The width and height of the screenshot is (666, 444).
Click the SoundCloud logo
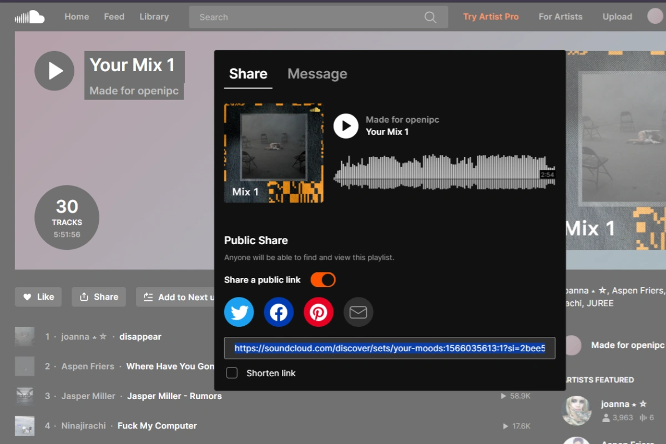(30, 17)
